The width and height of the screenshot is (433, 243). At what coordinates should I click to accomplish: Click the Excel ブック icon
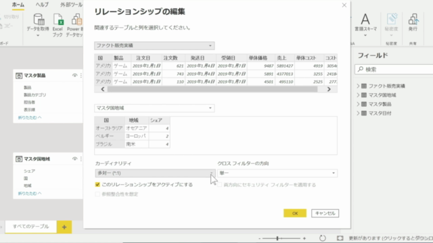pos(58,20)
